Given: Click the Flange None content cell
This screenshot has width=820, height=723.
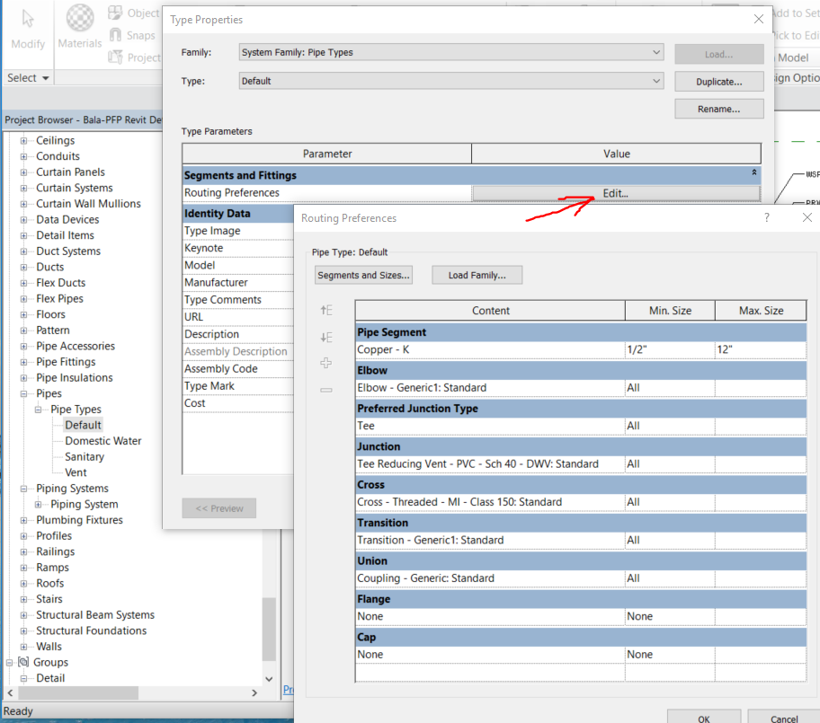Looking at the screenshot, I should coord(490,616).
